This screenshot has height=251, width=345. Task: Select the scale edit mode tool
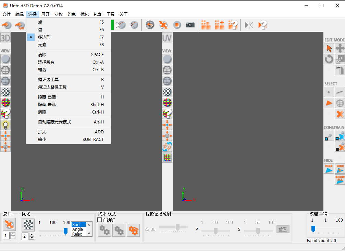(340, 59)
